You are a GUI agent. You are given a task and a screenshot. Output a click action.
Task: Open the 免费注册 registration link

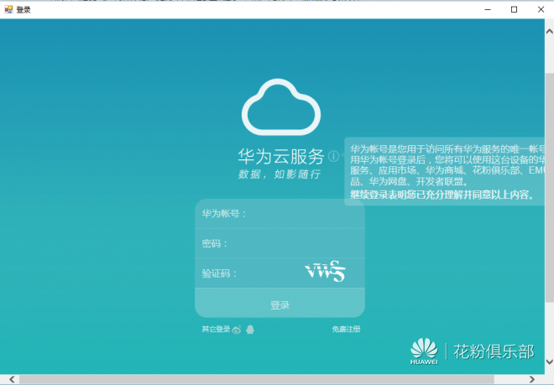click(346, 329)
